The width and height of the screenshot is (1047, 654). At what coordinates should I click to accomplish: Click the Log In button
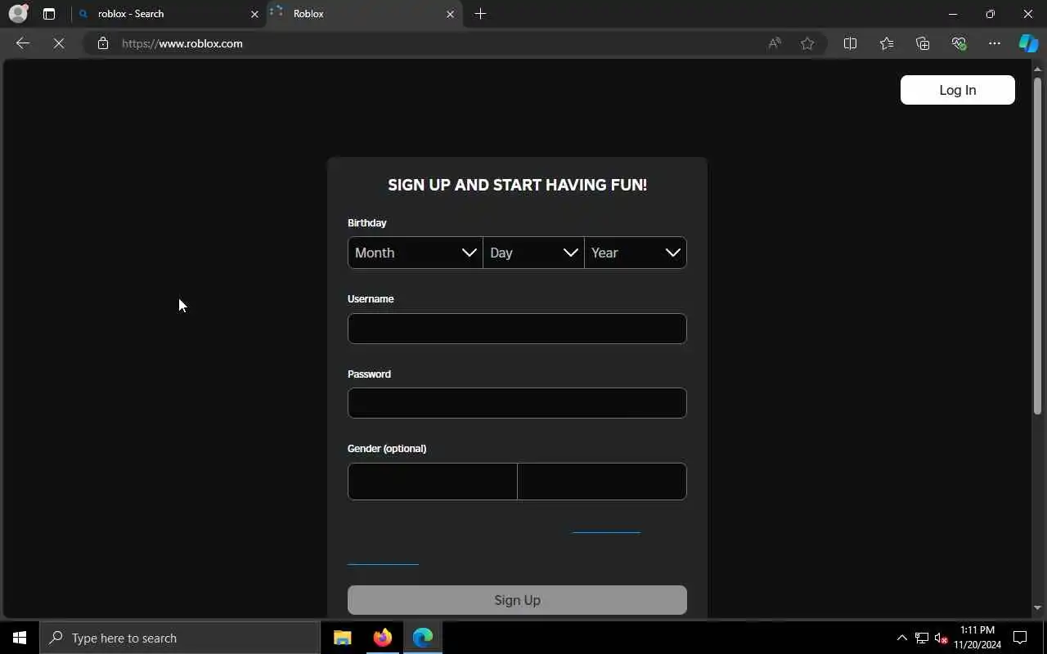click(957, 90)
